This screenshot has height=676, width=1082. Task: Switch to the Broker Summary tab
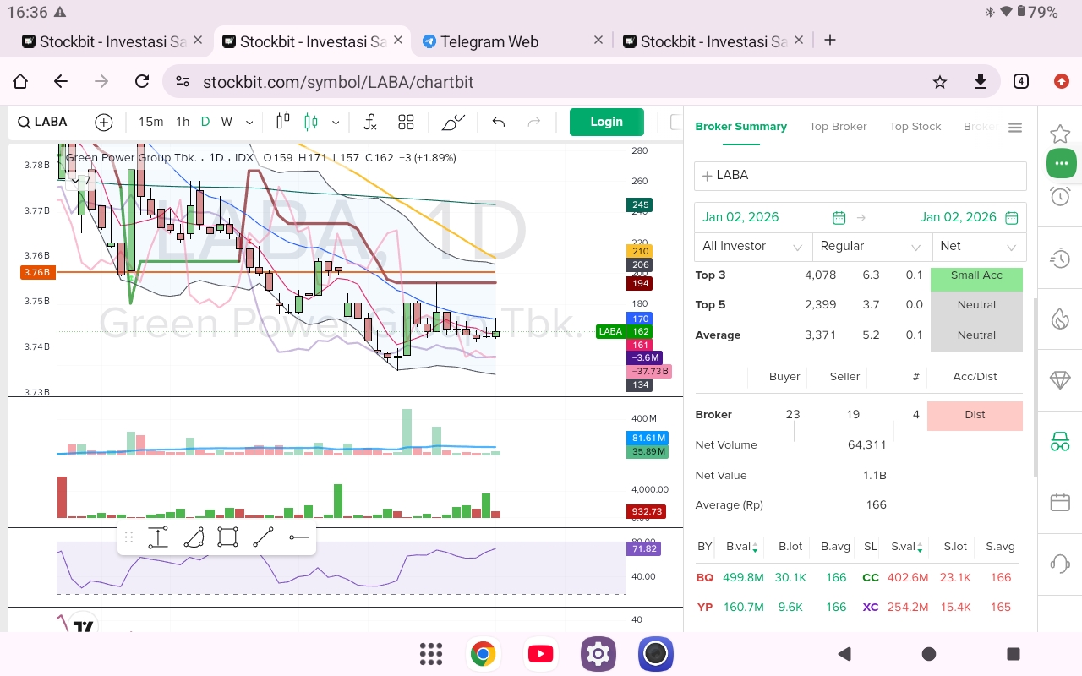click(740, 127)
